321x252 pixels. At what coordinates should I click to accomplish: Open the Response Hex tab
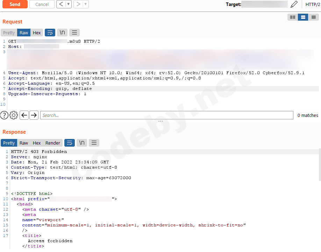coord(37,143)
